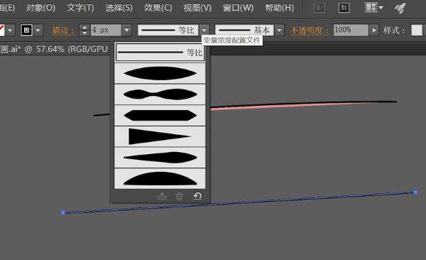Open the 描边 stroke panel link
426x260 pixels.
pyautogui.click(x=63, y=30)
